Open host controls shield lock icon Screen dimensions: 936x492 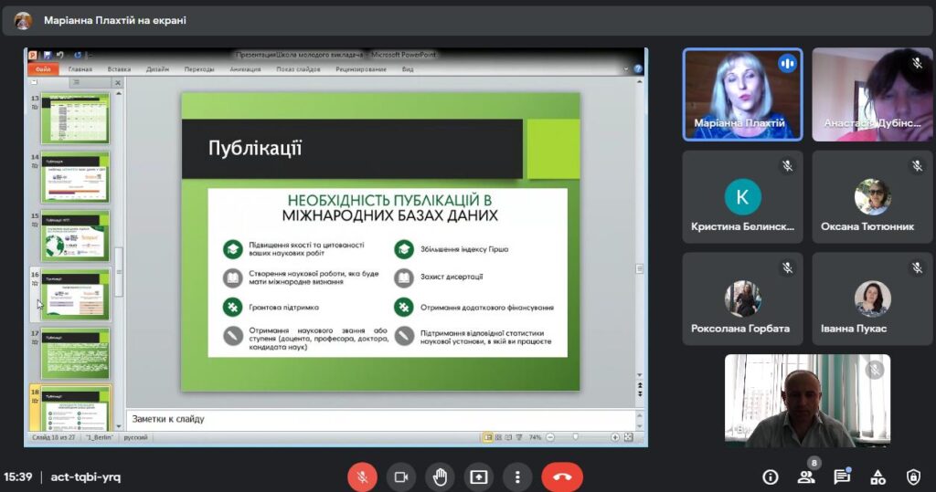tap(913, 476)
